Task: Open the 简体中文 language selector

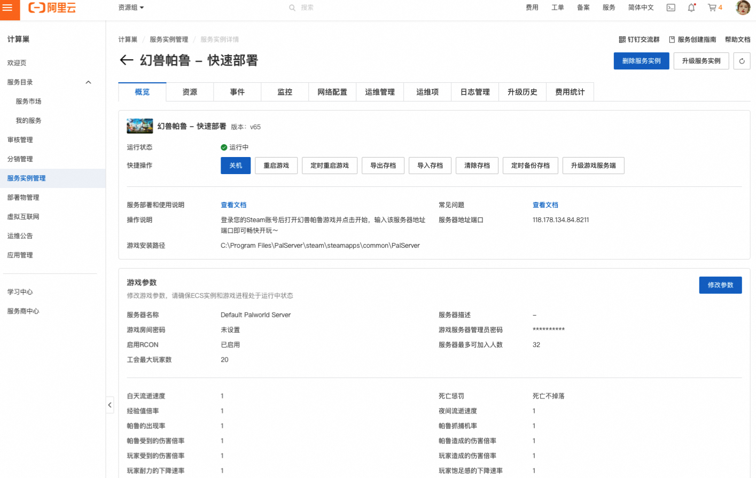Action: coord(641,7)
